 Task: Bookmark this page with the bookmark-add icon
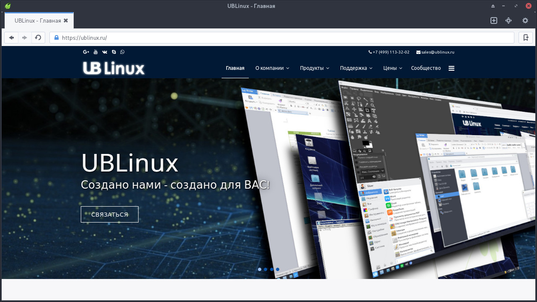tap(526, 38)
